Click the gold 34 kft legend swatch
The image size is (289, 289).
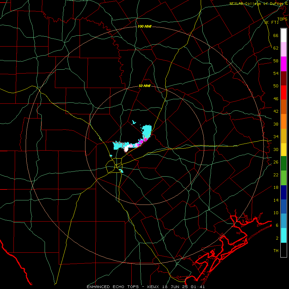click(x=284, y=136)
